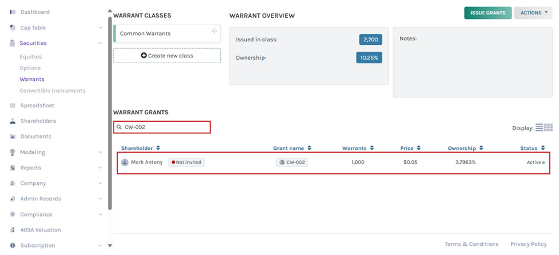
Task: Click Create new class button
Action: [167, 56]
